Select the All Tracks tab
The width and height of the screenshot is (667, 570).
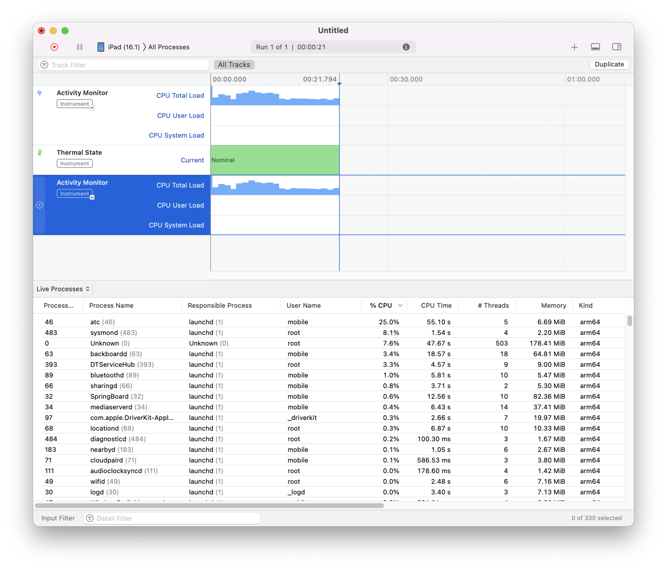click(x=234, y=65)
